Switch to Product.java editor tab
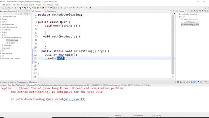Image resolution: width=209 pixels, height=118 pixels. click(x=51, y=11)
